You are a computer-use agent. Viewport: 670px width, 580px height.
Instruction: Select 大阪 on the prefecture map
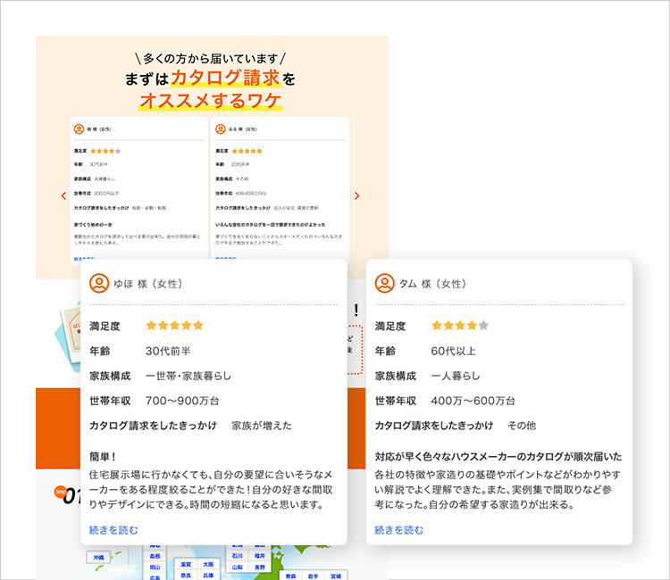click(208, 564)
